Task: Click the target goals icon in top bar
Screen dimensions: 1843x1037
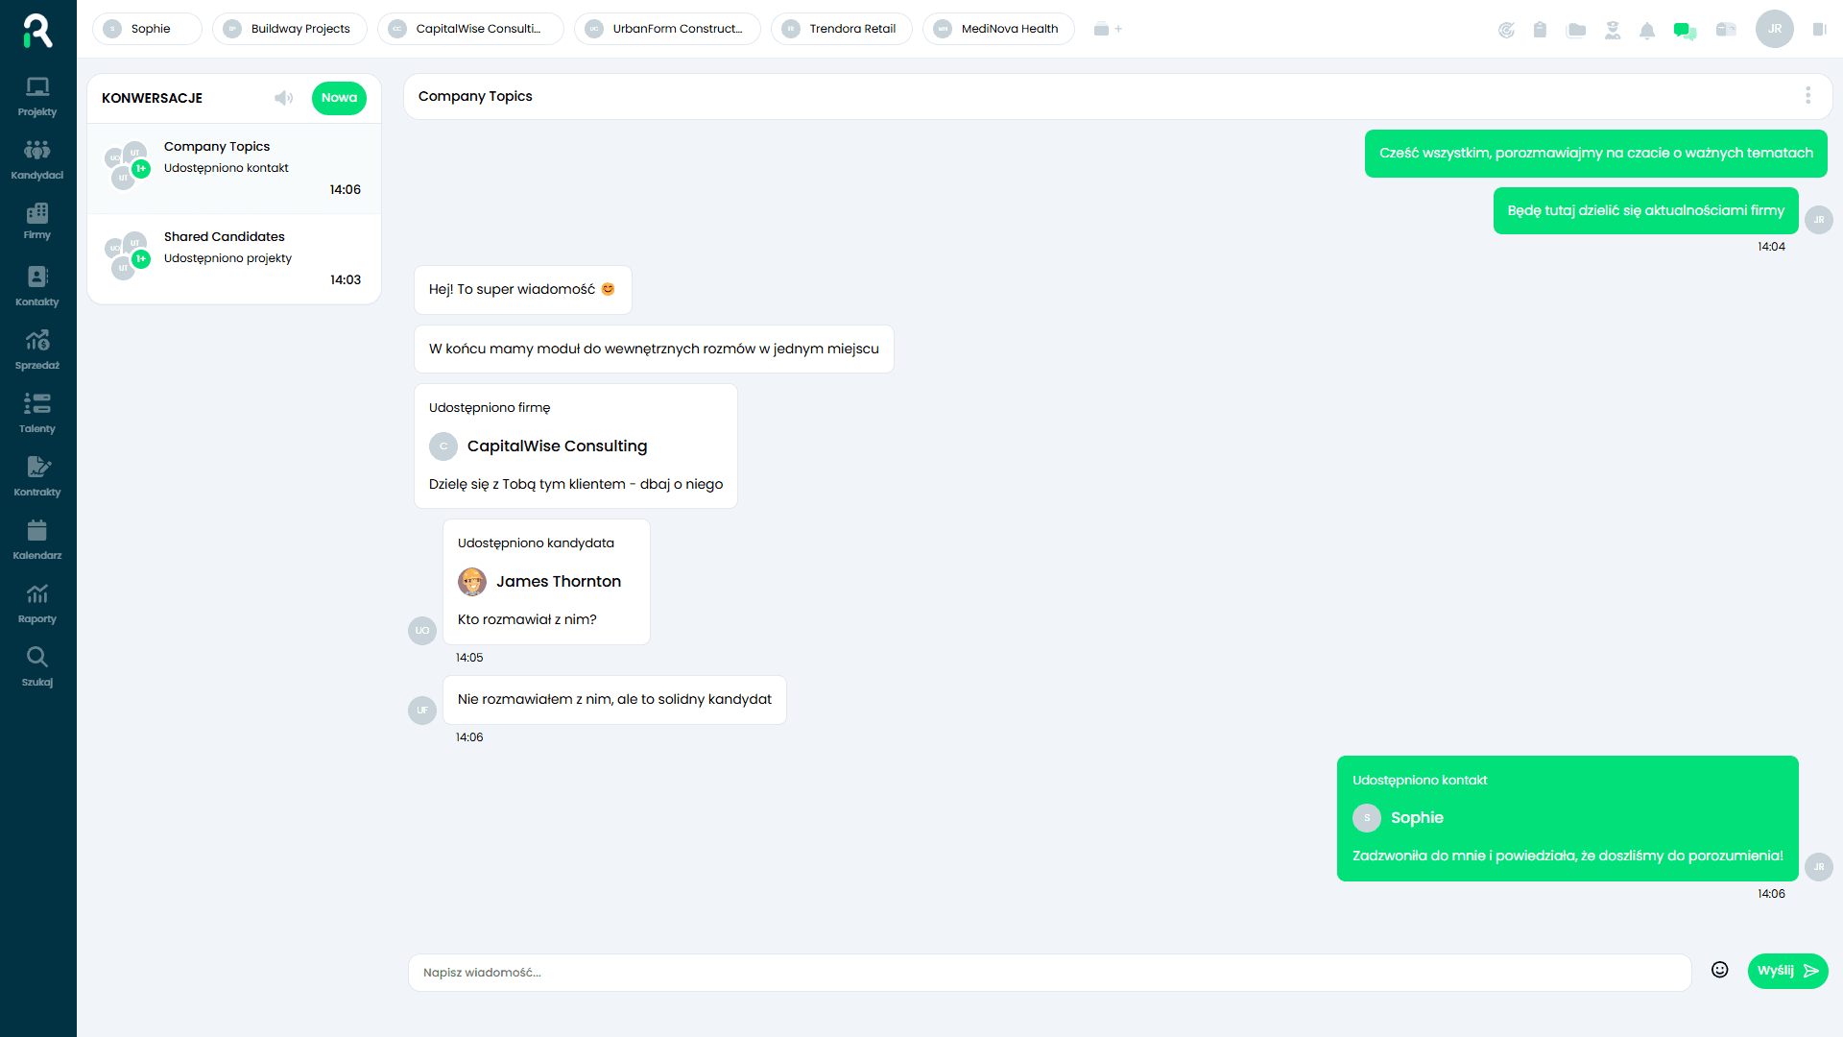Action: coord(1506,30)
